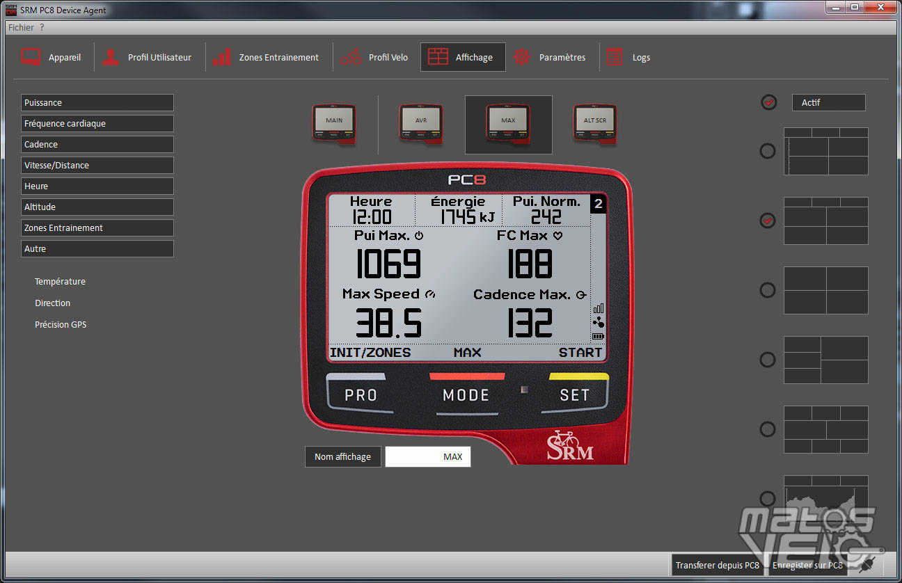Choose layout with three small left cells

[x=825, y=360]
